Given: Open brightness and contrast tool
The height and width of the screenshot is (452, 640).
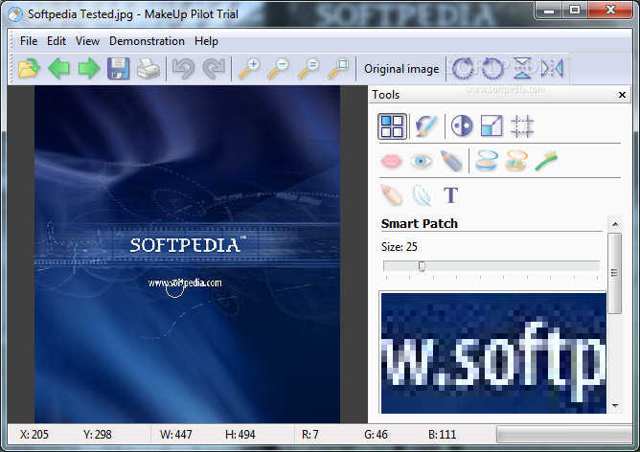Looking at the screenshot, I should [462, 125].
